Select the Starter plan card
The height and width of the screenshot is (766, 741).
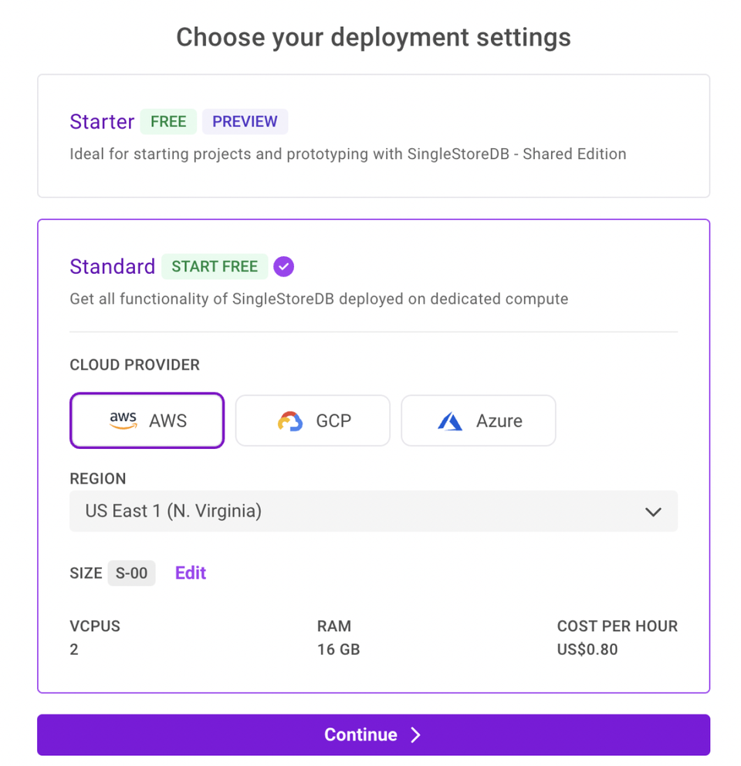[x=374, y=136]
